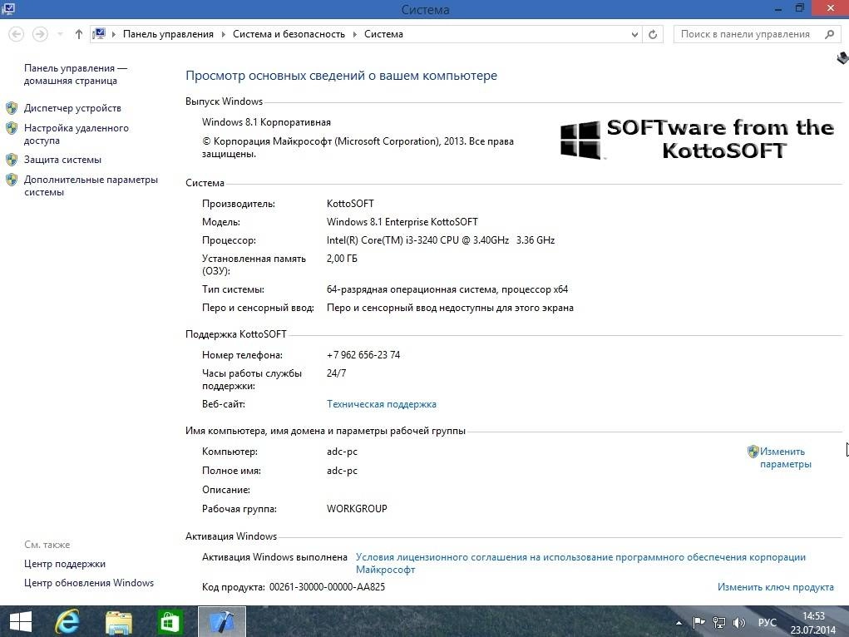Open recent locations dropdown arrow
849x637 pixels.
(x=60, y=34)
